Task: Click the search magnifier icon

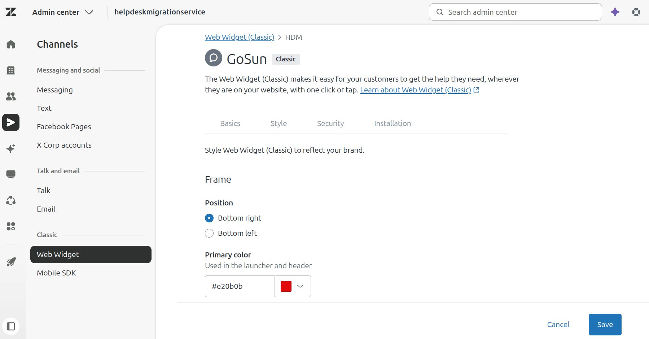Action: click(439, 12)
